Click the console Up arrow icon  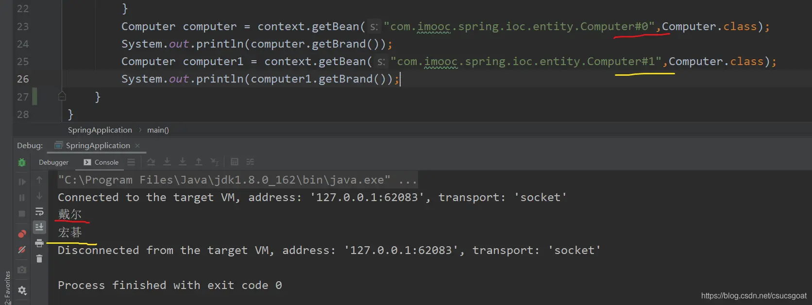pos(39,180)
